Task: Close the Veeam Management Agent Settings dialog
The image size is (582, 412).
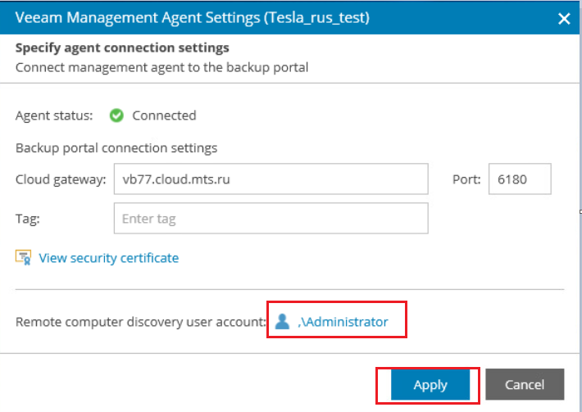Action: click(564, 19)
